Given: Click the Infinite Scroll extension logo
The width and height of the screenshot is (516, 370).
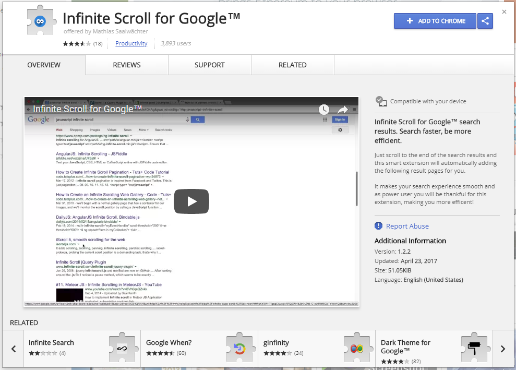Looking at the screenshot, I should click(x=41, y=20).
